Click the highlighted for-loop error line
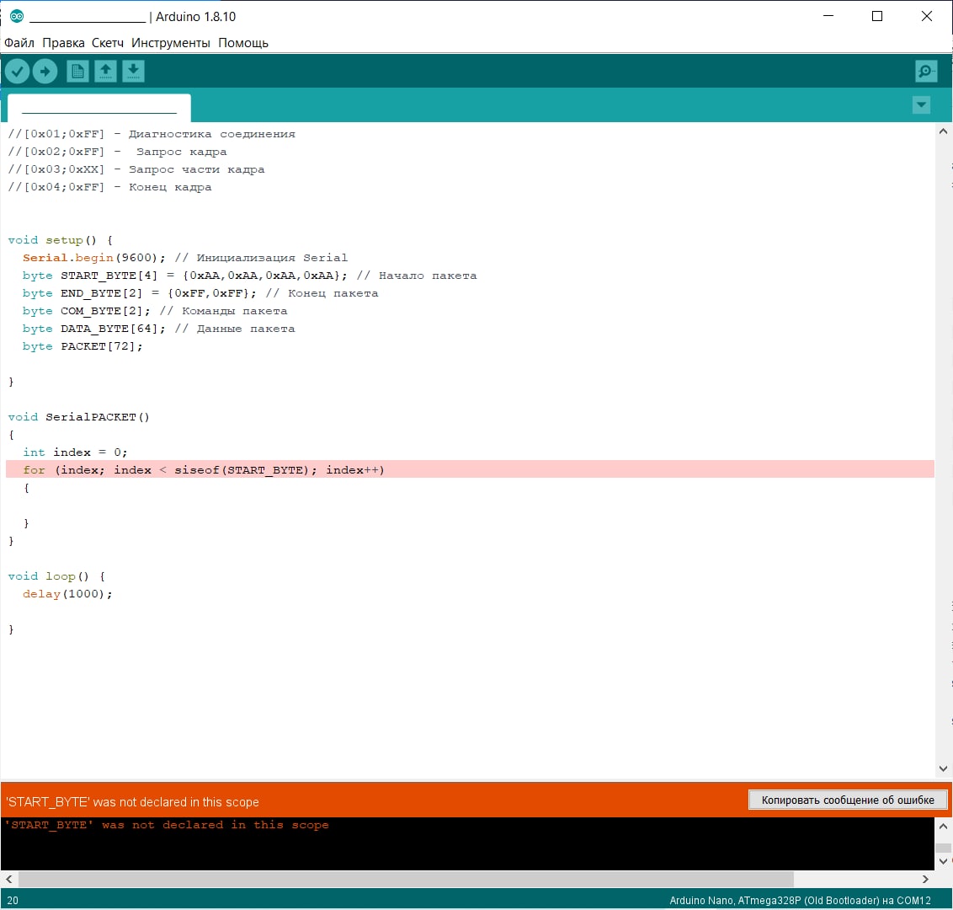Image resolution: width=953 pixels, height=910 pixels. coord(470,469)
